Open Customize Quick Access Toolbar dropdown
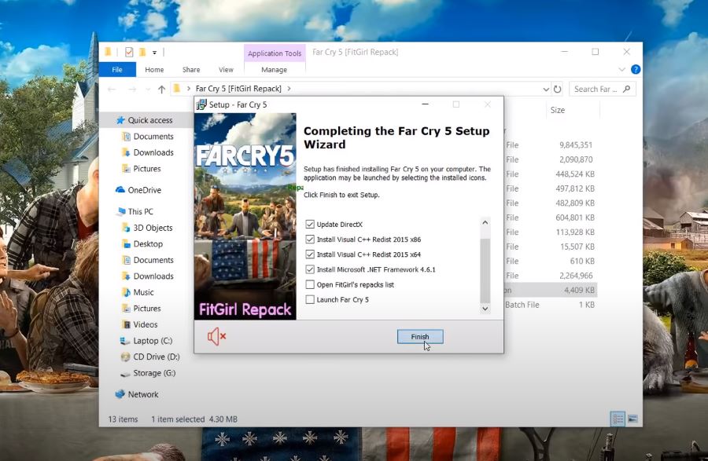 [154, 53]
